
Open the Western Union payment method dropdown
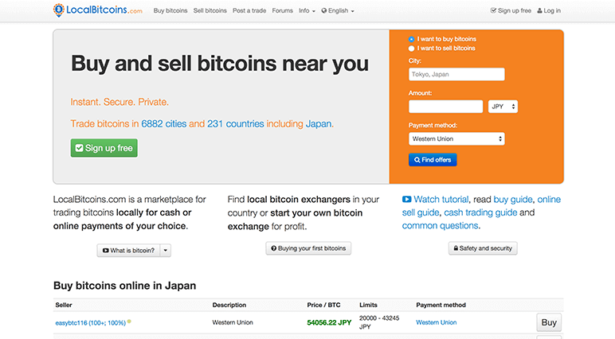pos(456,138)
